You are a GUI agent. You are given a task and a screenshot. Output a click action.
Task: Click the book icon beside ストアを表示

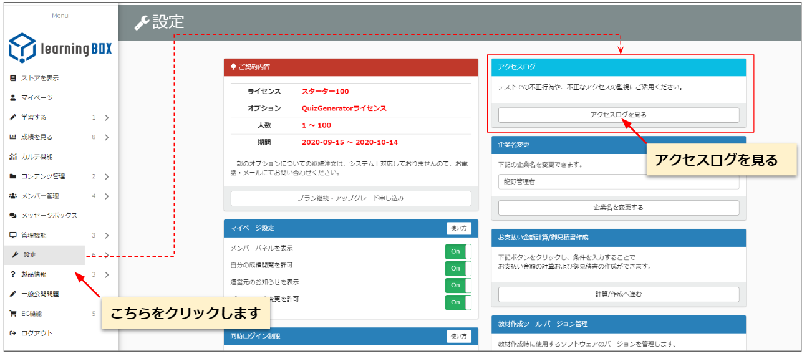(x=13, y=78)
